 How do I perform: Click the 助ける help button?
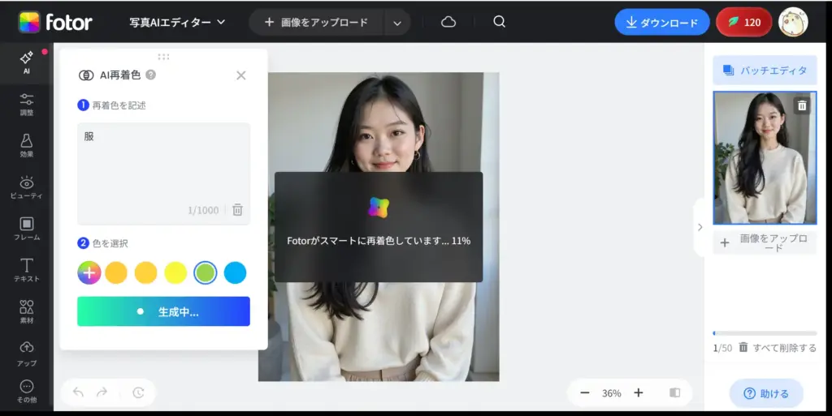click(766, 393)
